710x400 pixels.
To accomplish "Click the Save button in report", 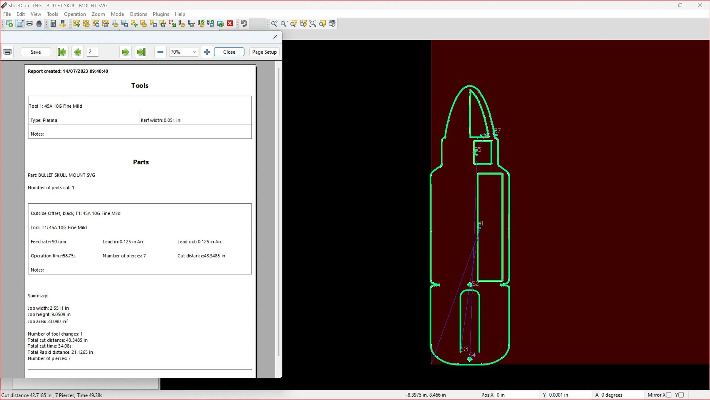I will coord(36,52).
